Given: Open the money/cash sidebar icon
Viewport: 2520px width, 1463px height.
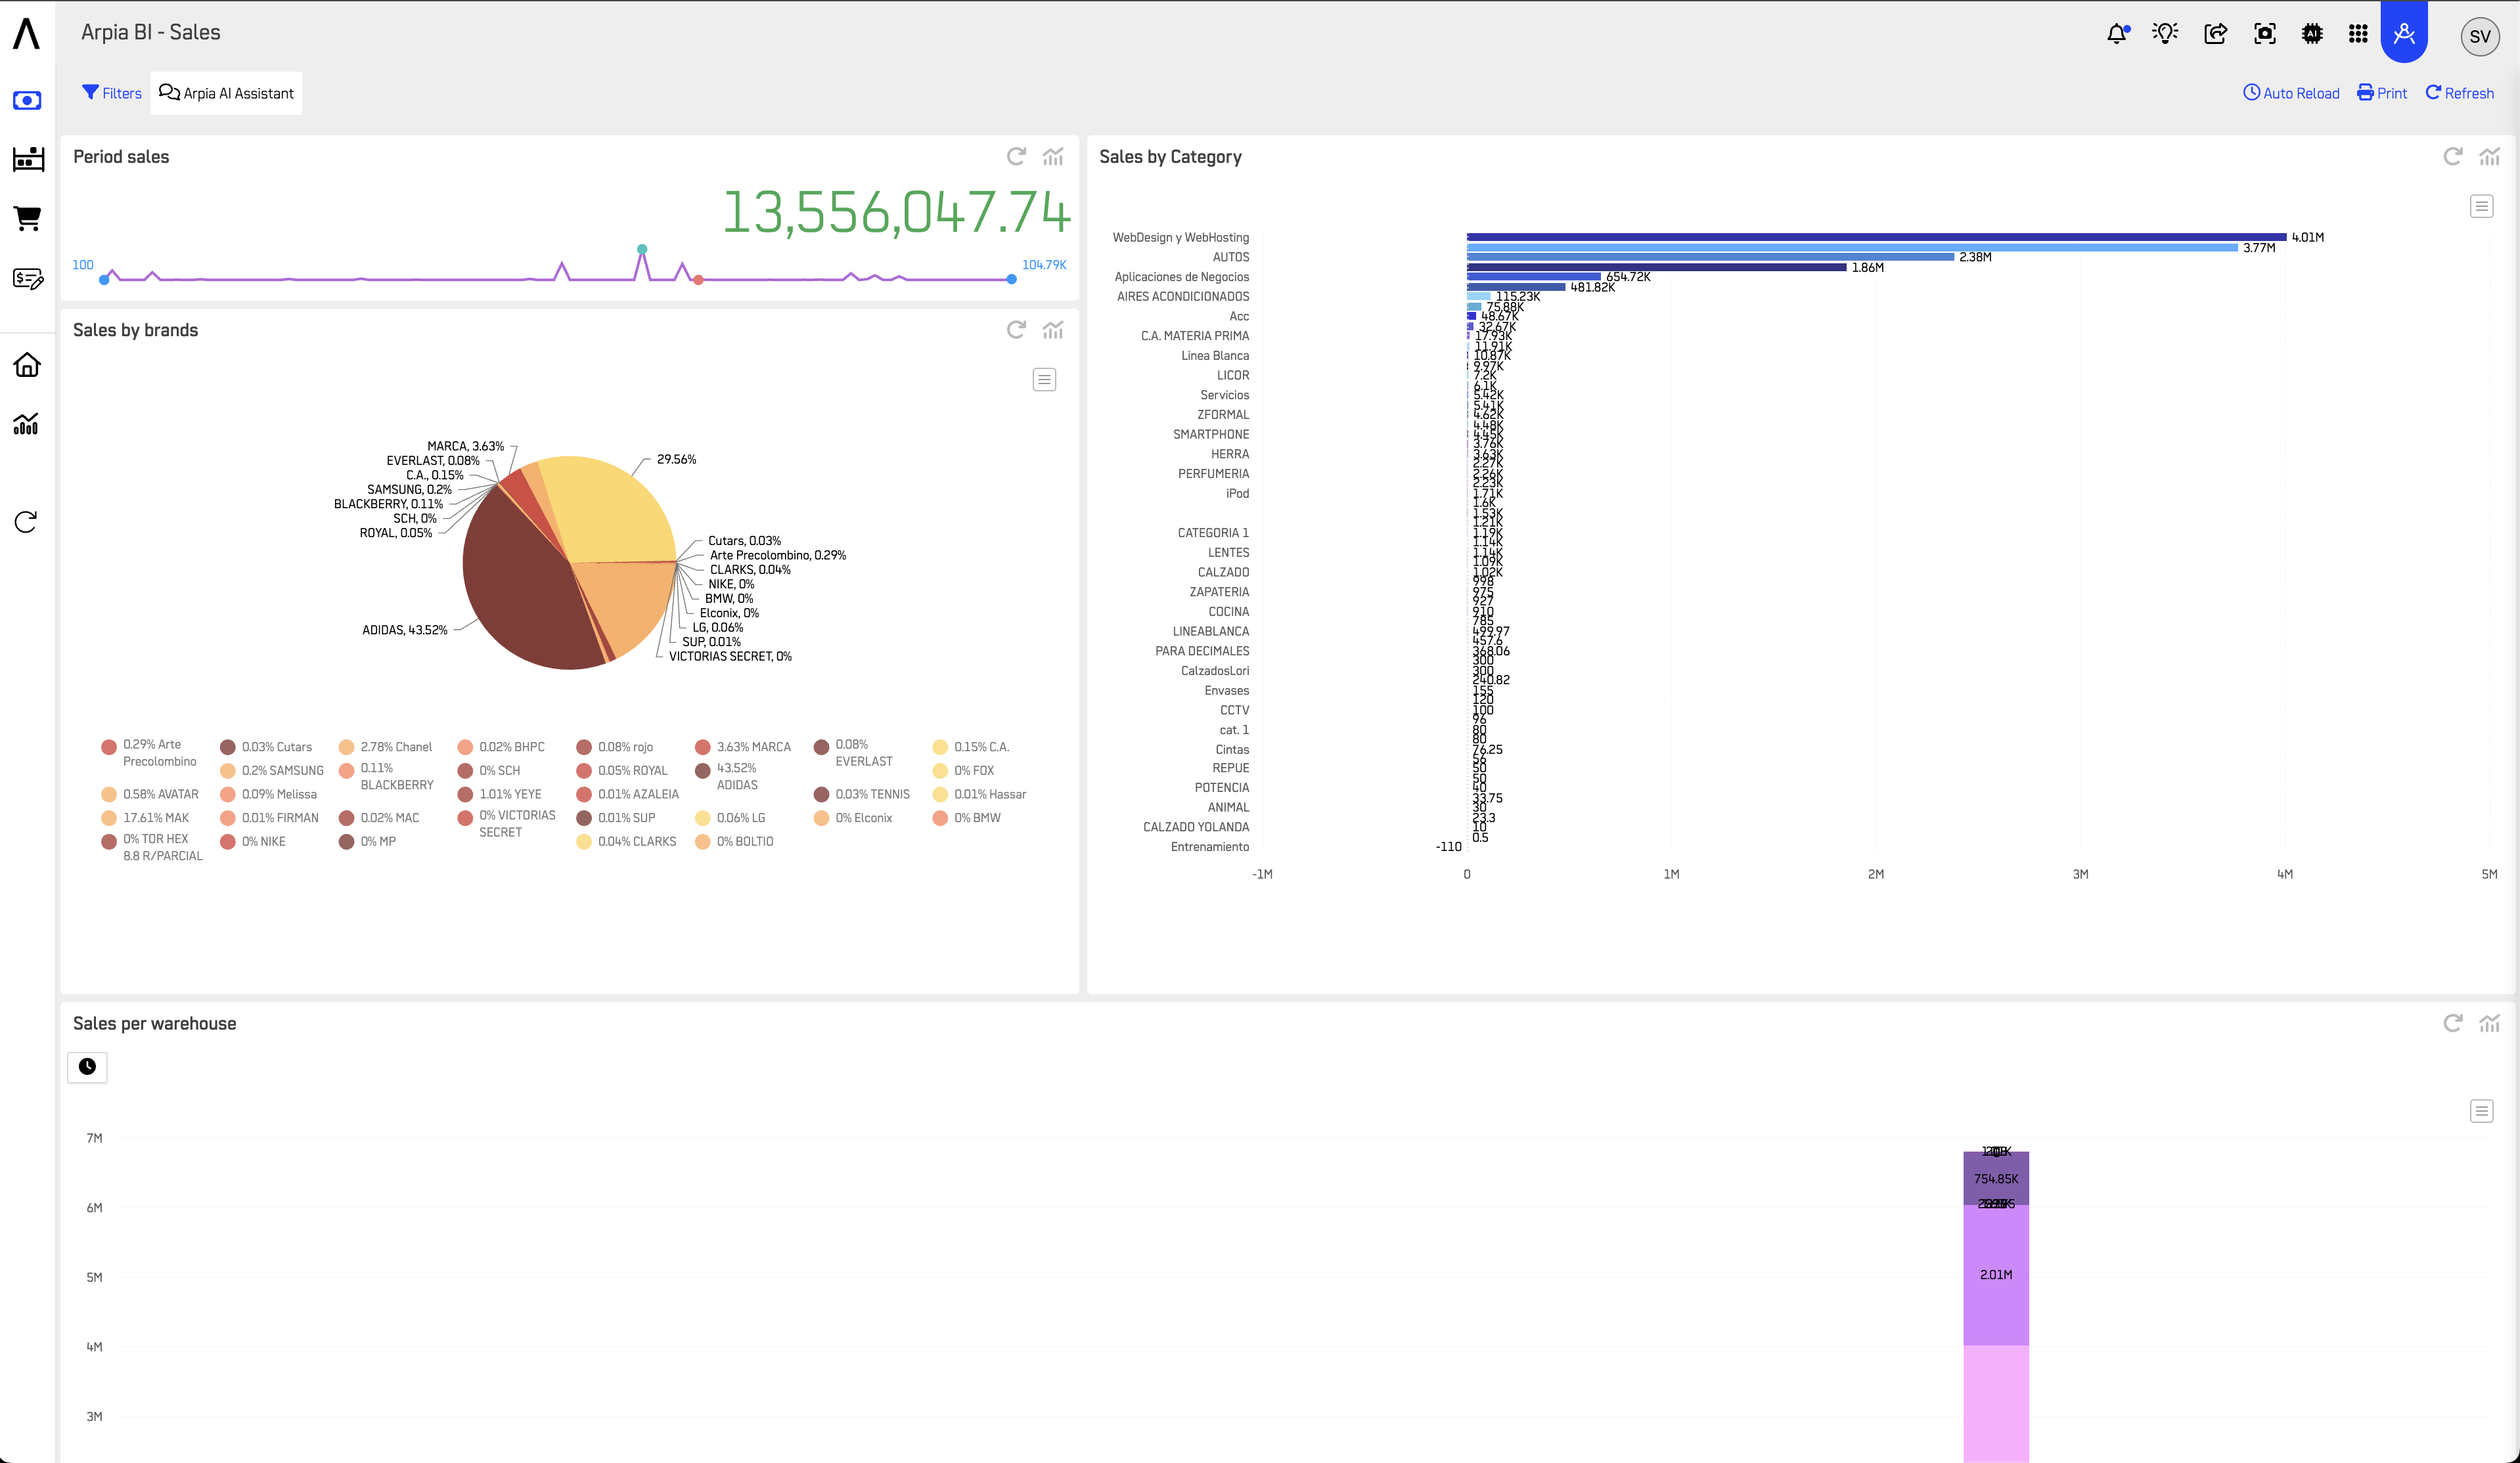Looking at the screenshot, I should pyautogui.click(x=27, y=100).
